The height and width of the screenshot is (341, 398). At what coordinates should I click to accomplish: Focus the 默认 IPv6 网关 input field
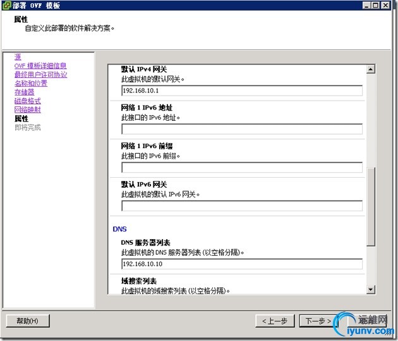coord(242,206)
